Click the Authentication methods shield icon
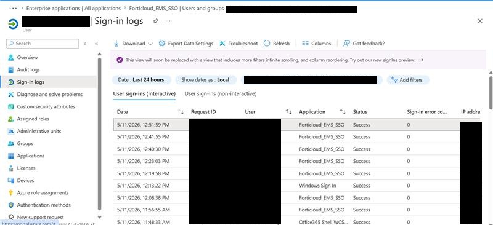The height and width of the screenshot is (225, 493). [11, 205]
